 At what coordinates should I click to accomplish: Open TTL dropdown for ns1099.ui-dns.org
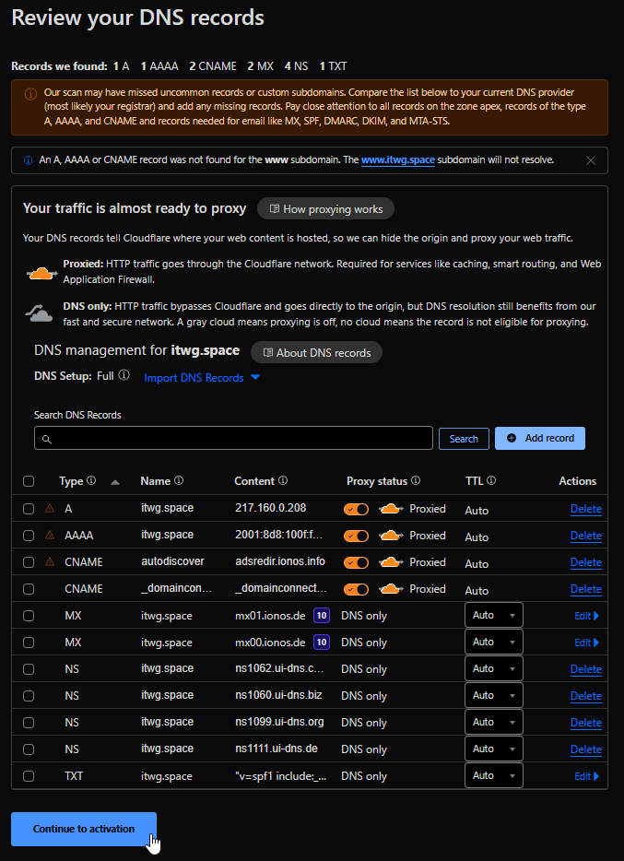(x=494, y=722)
